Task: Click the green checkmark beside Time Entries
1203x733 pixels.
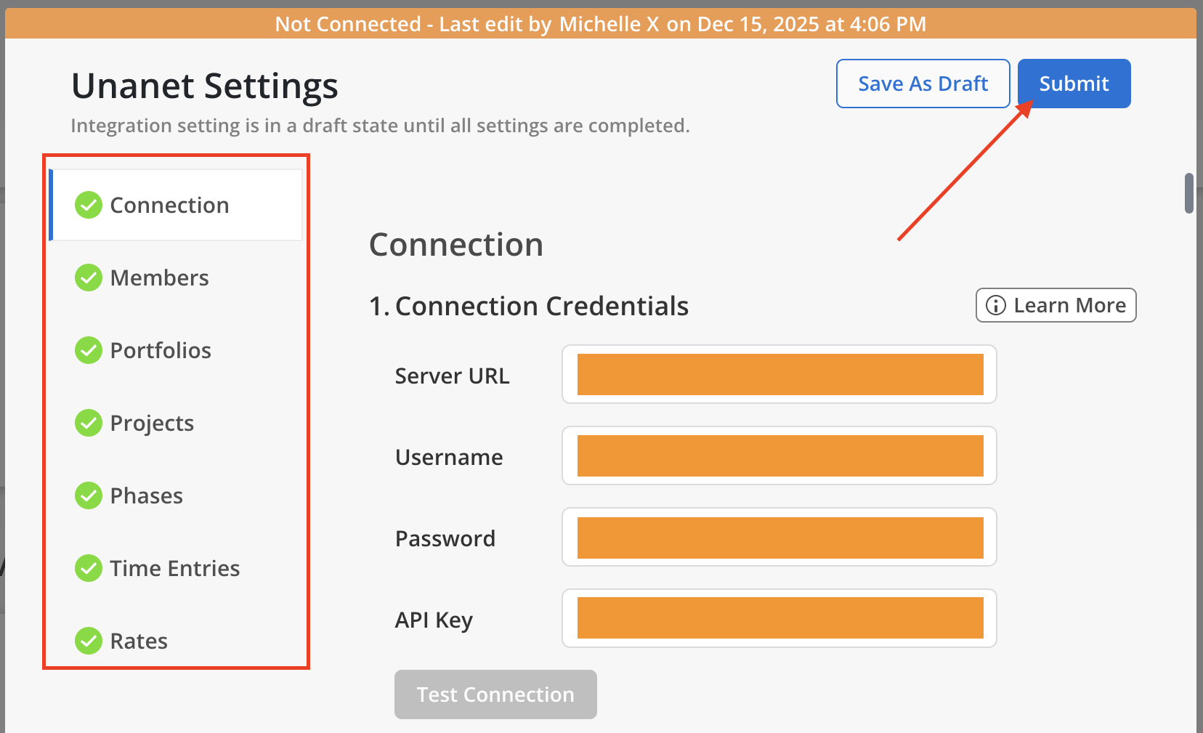Action: click(x=89, y=568)
